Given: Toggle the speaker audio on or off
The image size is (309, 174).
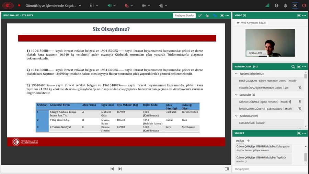Looking at the screenshot, I should click(110, 6).
